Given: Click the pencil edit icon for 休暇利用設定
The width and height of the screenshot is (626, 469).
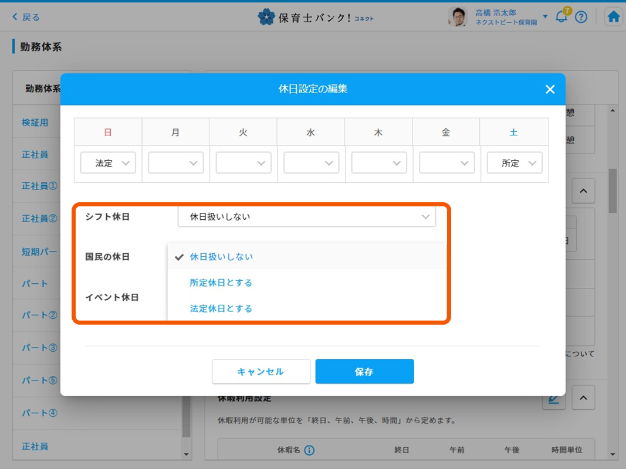Looking at the screenshot, I should pyautogui.click(x=552, y=399).
